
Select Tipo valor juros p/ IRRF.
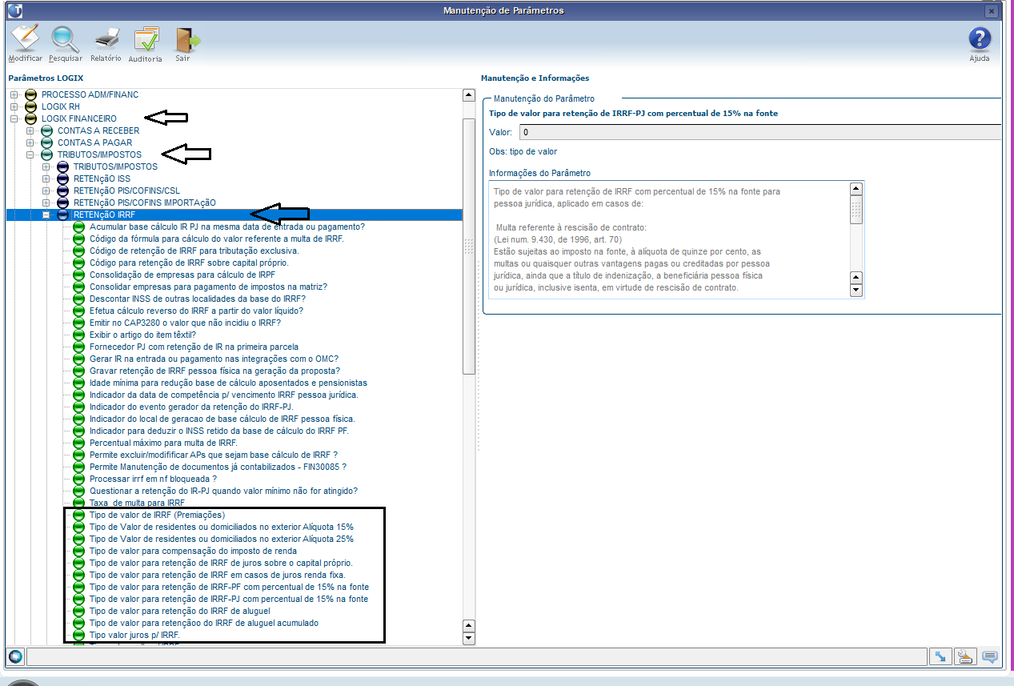pos(134,635)
